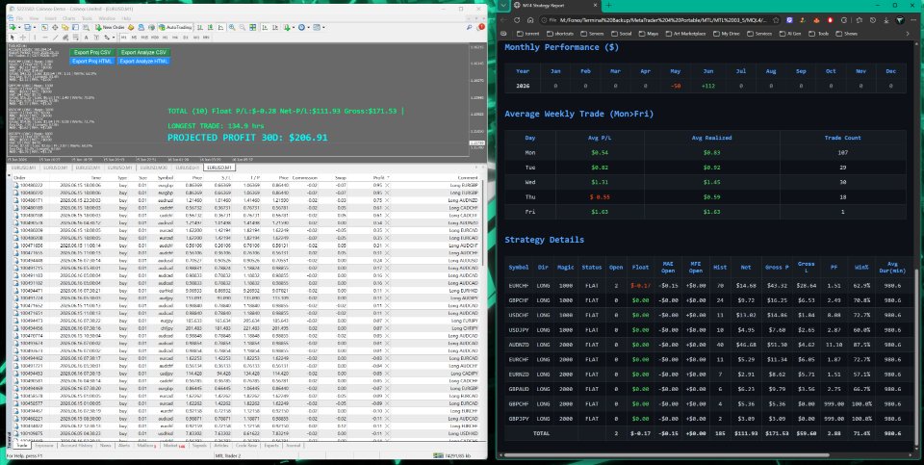The width and height of the screenshot is (924, 465).
Task: Open the browser three-dot settings menu
Action: pyautogui.click(x=913, y=20)
